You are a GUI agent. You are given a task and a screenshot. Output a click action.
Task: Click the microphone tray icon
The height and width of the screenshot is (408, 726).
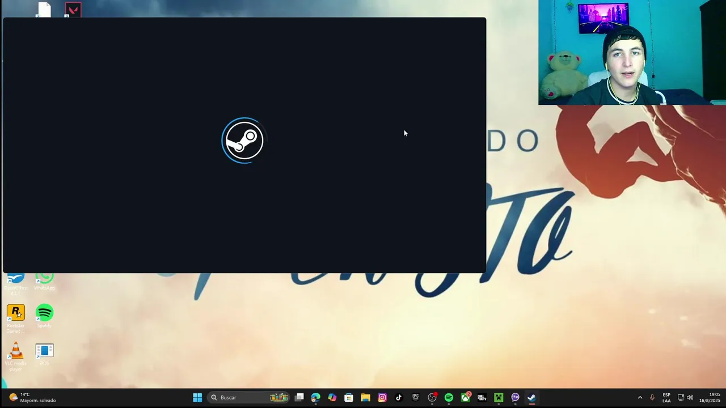click(x=652, y=398)
